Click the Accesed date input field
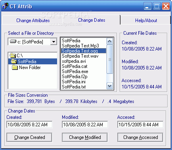Viewport: 172px width, 150px height. pos(140,124)
